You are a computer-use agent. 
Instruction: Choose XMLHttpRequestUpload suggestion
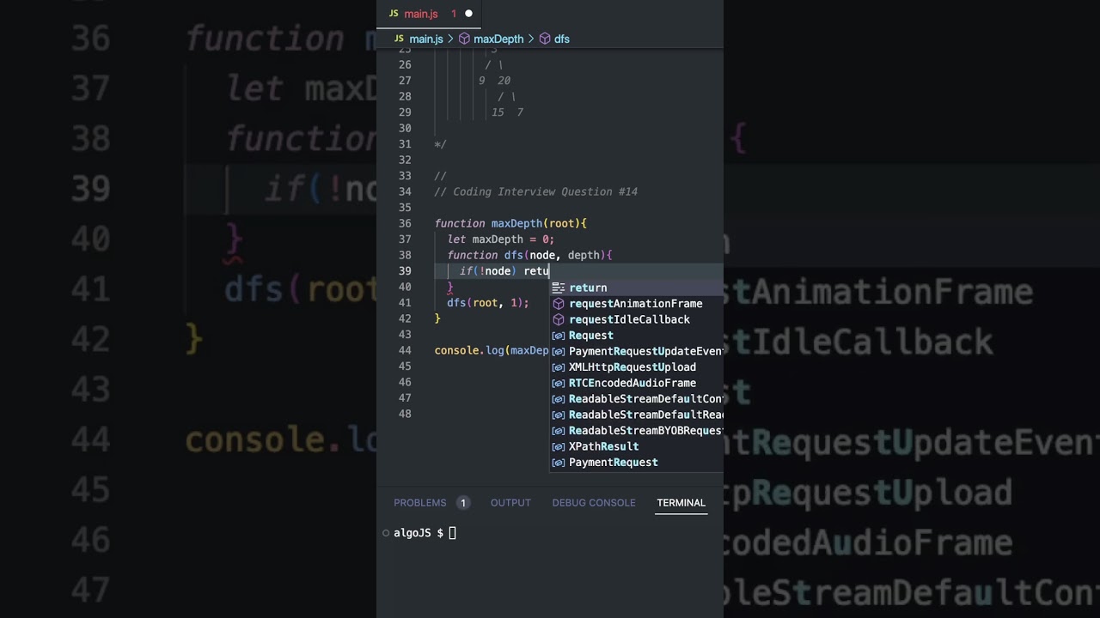coord(637,367)
